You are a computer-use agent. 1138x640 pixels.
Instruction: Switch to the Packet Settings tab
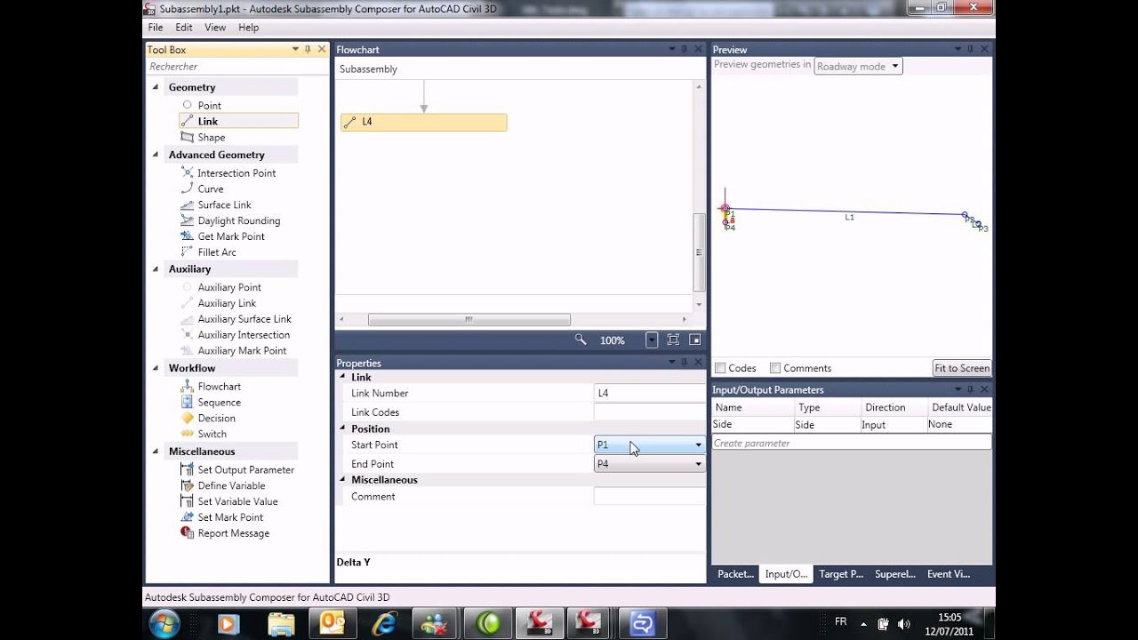(x=735, y=574)
